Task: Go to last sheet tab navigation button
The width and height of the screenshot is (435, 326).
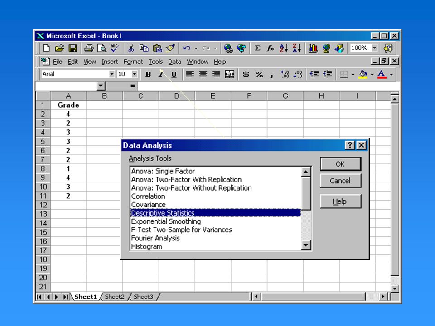Action: coord(65,297)
